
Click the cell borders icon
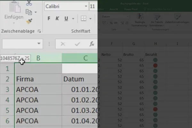84,19
